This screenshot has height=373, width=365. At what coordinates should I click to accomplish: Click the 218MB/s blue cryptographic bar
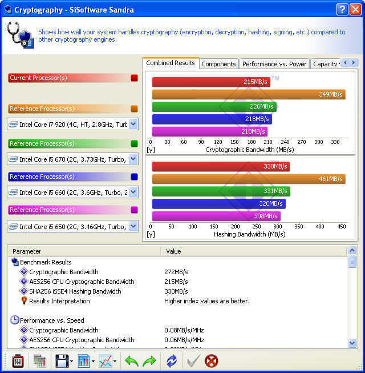click(212, 119)
